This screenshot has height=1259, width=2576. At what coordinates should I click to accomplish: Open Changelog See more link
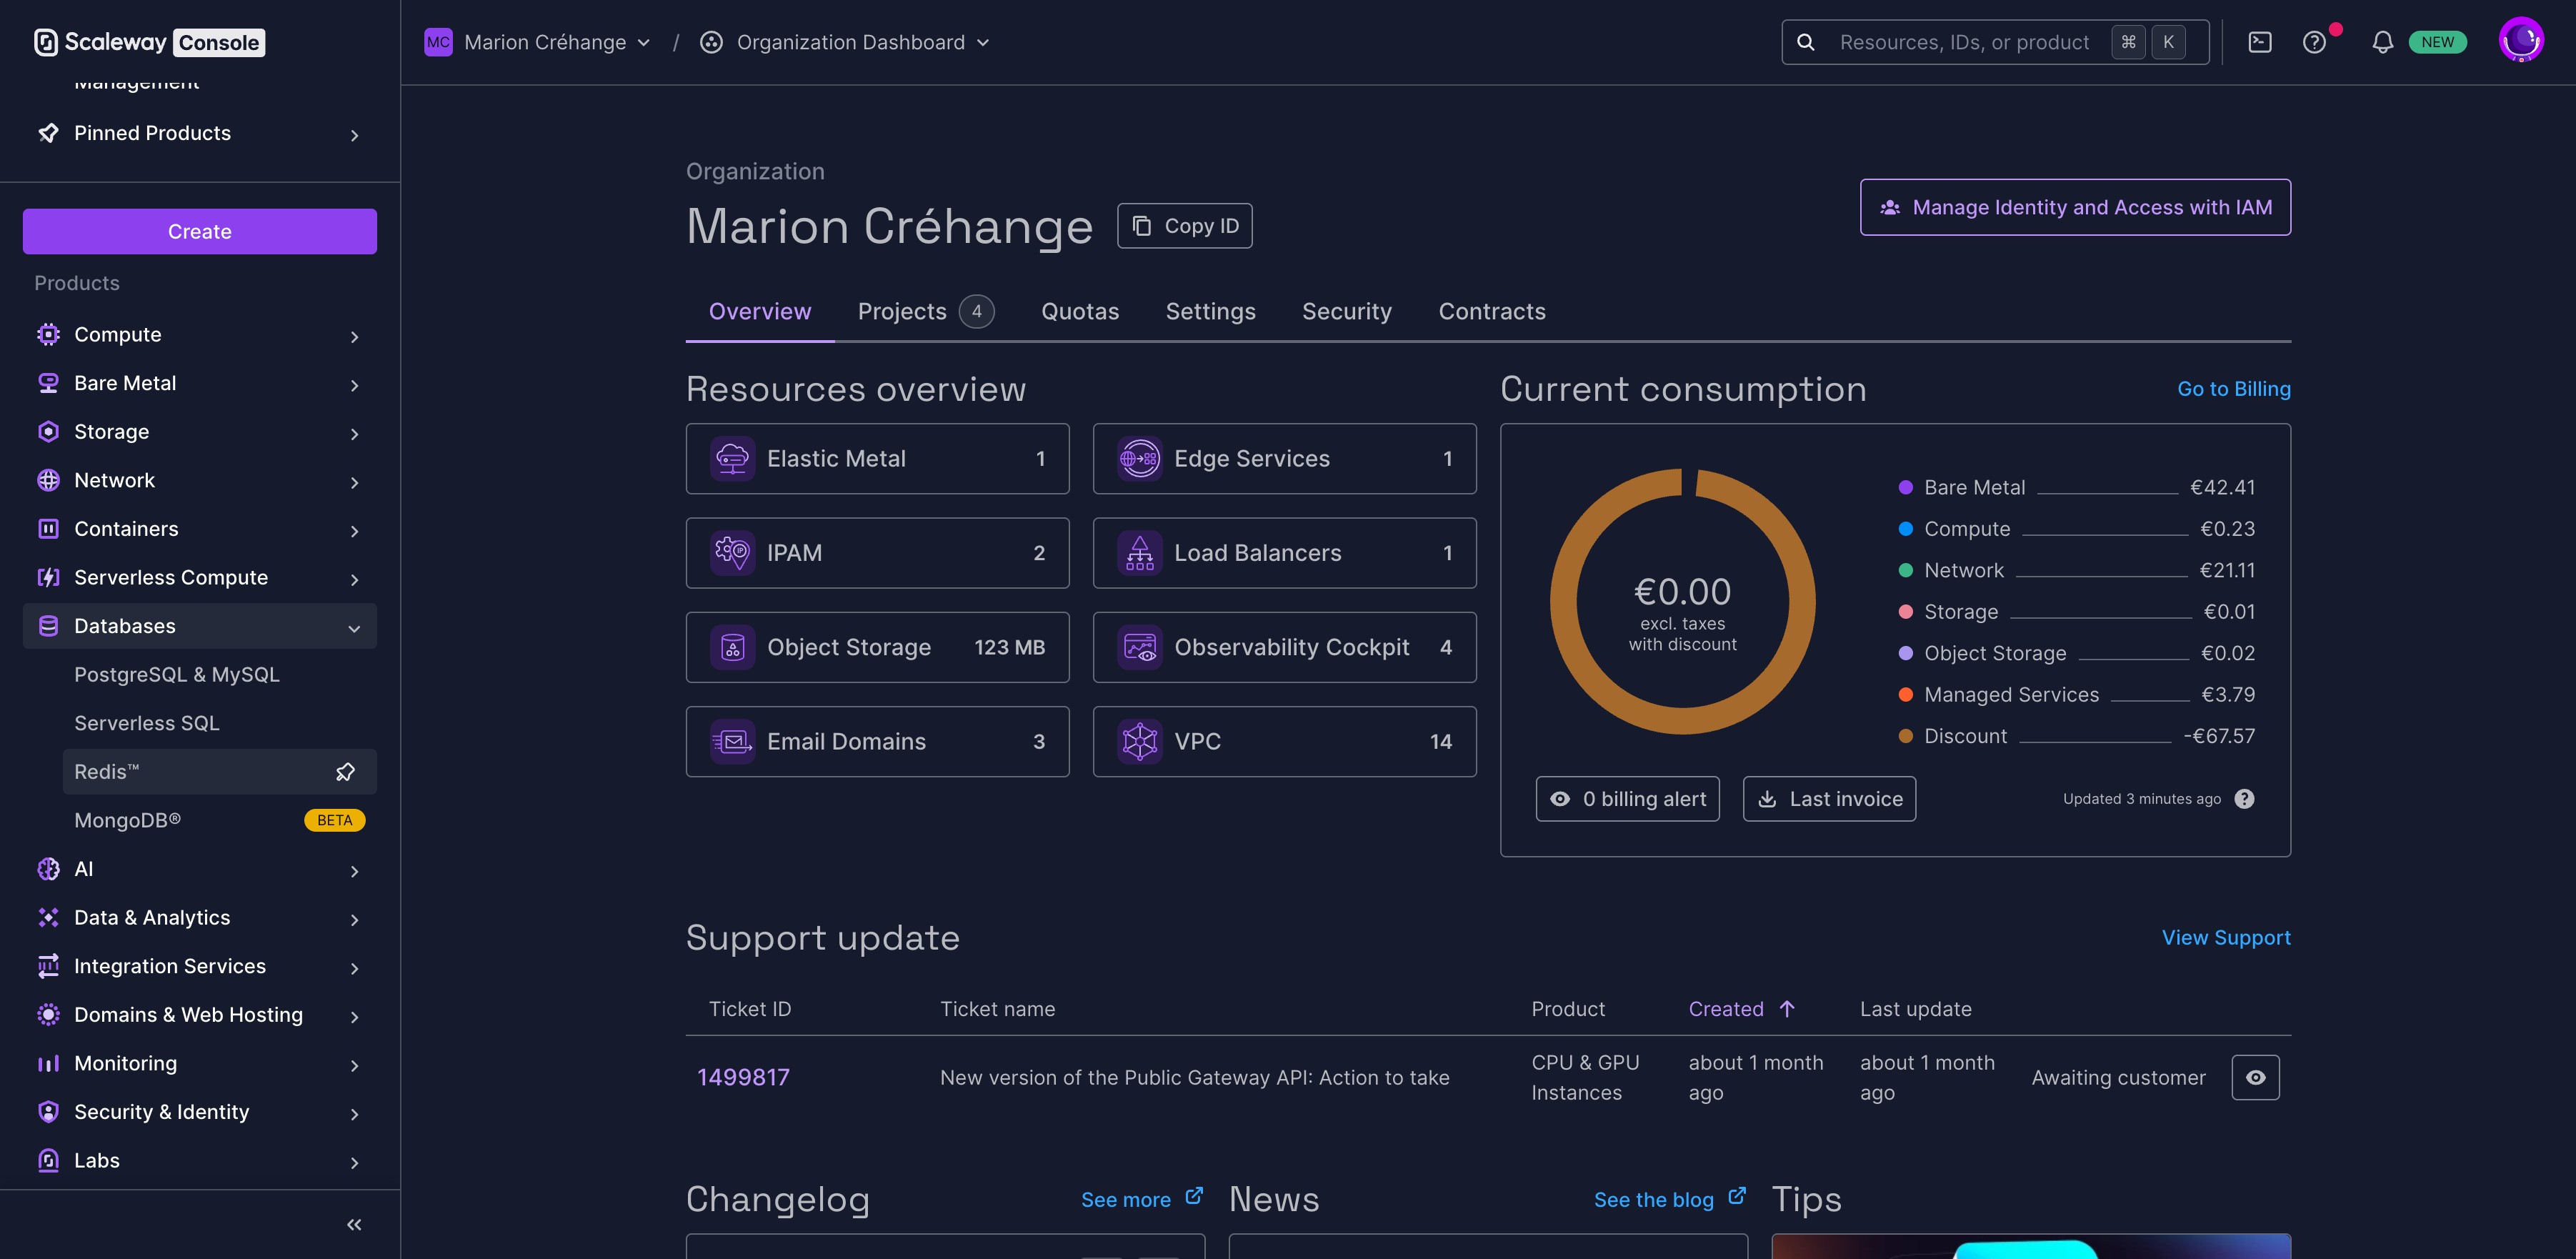[1141, 1199]
